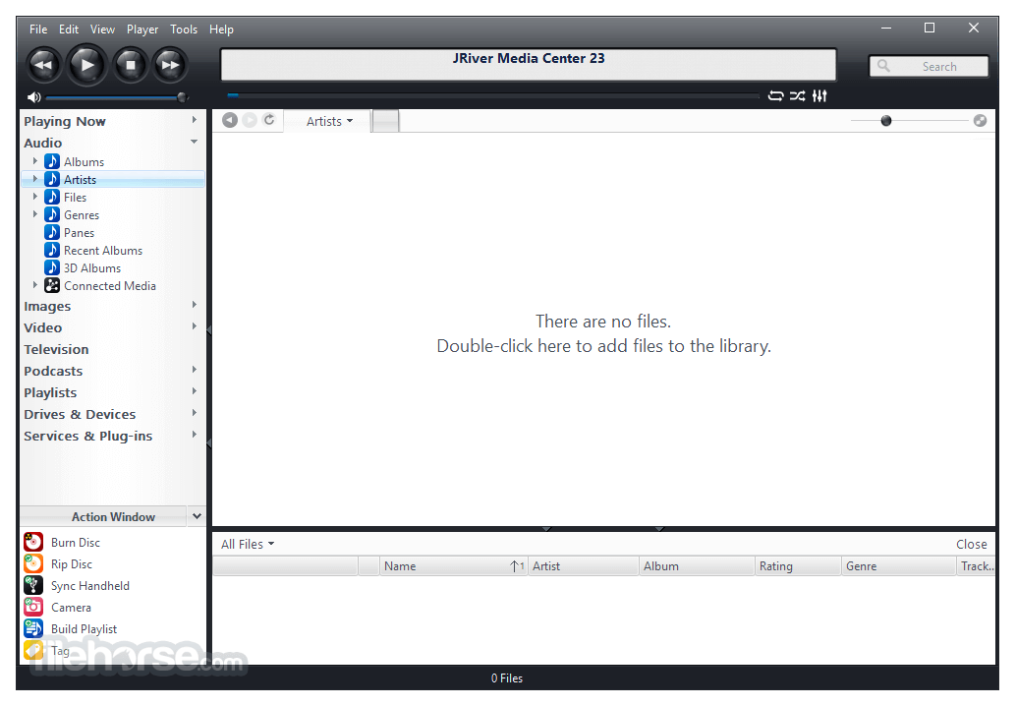Mute using the volume speaker icon

click(33, 97)
